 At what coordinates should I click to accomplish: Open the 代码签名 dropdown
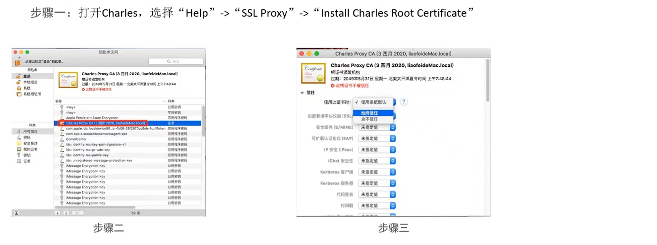point(377,195)
